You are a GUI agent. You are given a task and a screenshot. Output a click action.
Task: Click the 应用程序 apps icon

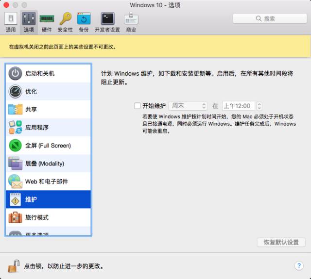pyautogui.click(x=15, y=127)
